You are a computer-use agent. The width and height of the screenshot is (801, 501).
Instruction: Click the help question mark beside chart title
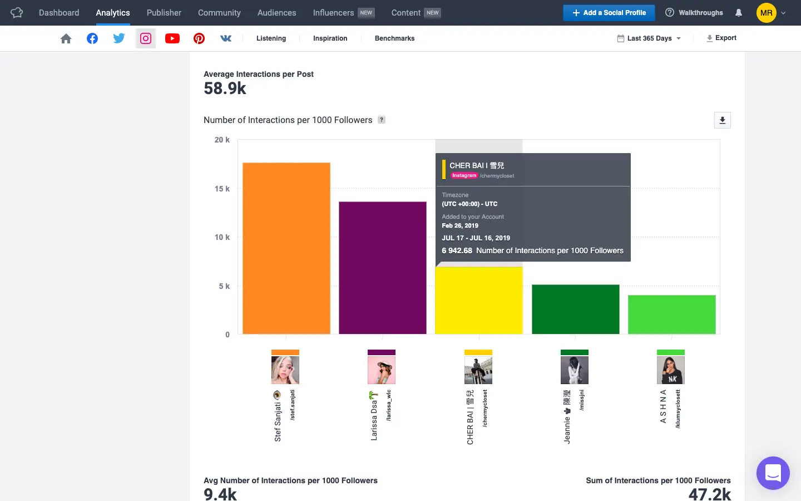point(382,120)
